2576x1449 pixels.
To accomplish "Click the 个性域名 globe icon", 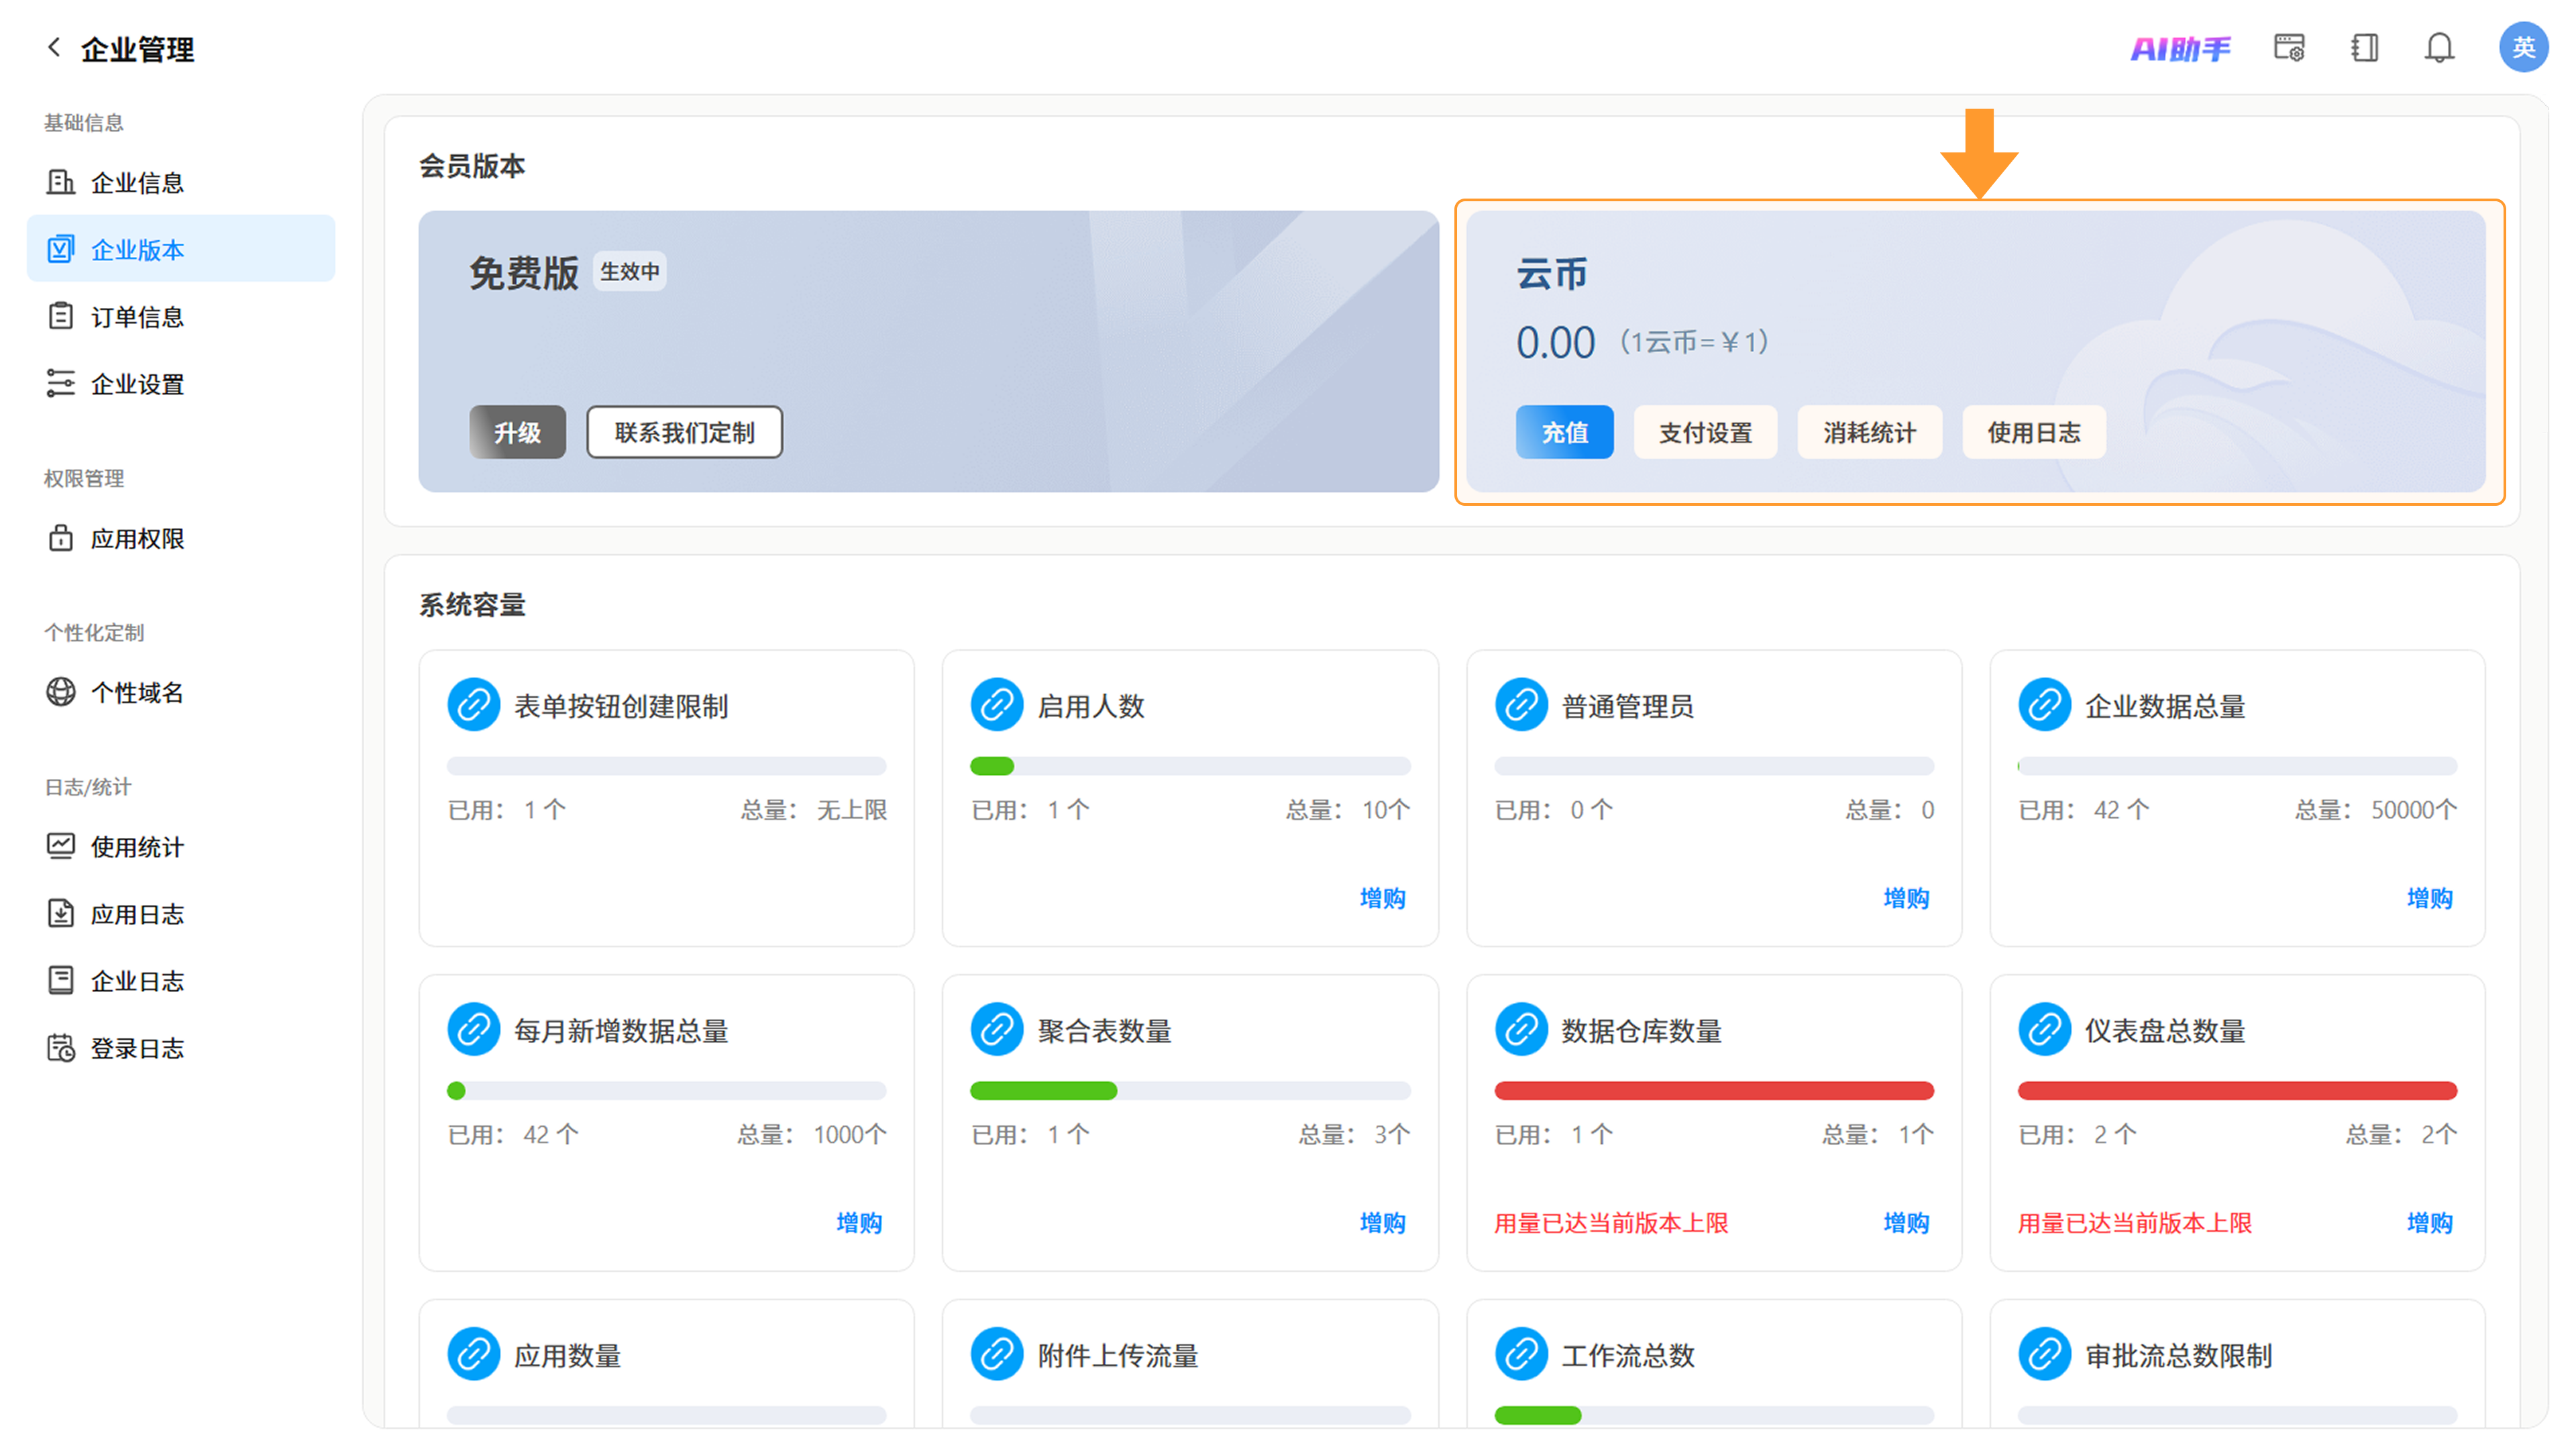I will tap(61, 692).
